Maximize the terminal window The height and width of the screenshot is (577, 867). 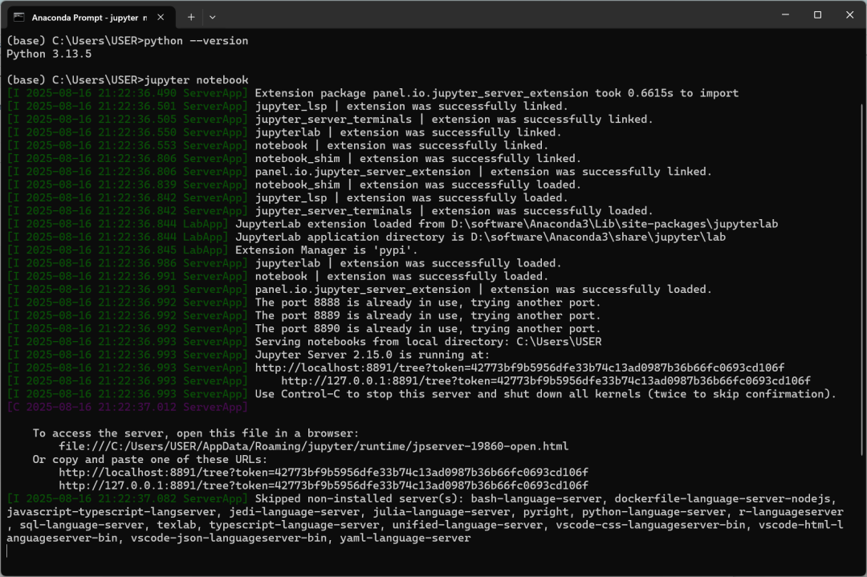click(817, 15)
